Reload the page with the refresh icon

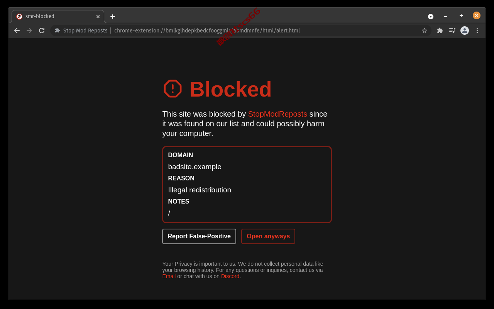click(42, 31)
